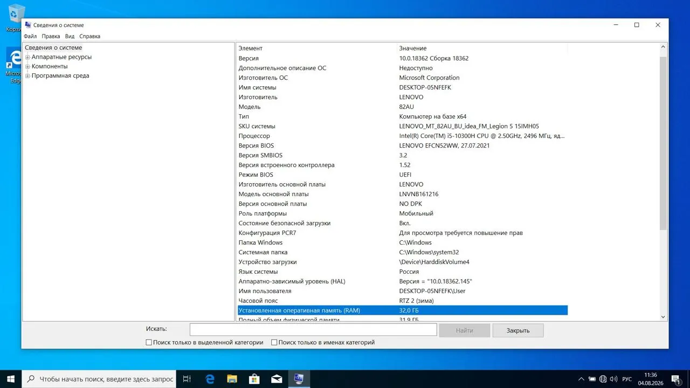690x388 pixels.
Task: Expand the Компоненты node
Action: click(27, 66)
